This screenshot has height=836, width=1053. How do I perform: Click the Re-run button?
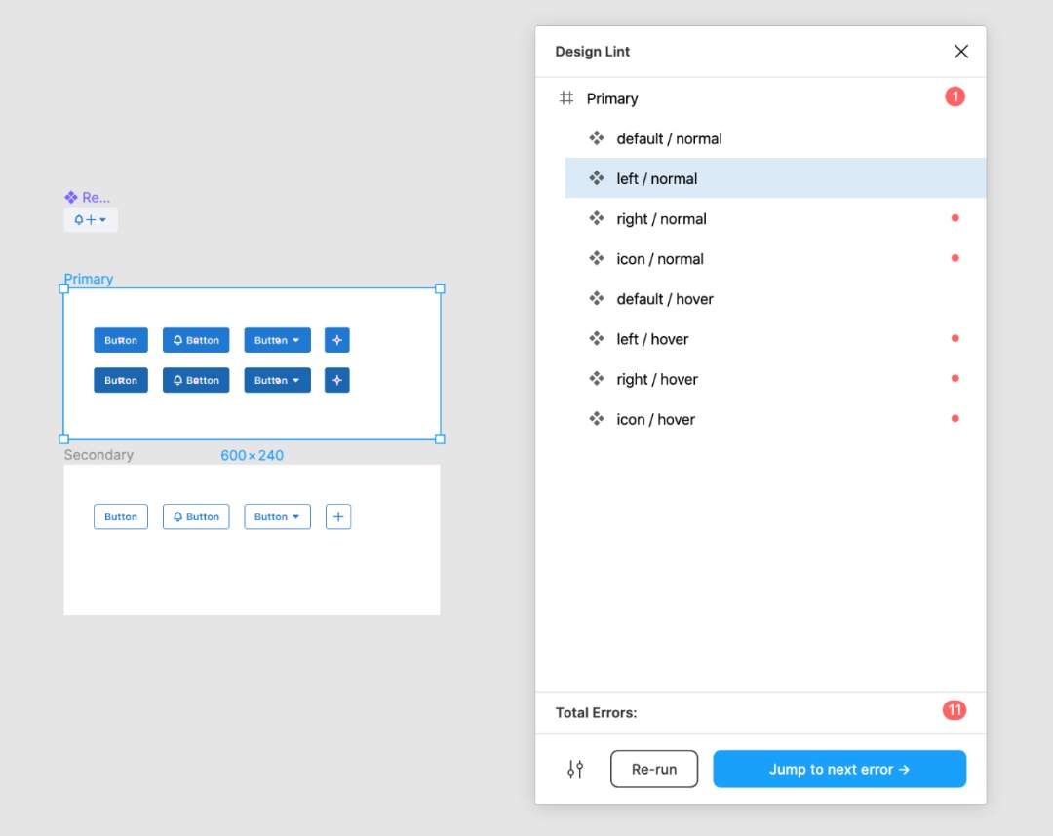pyautogui.click(x=654, y=769)
